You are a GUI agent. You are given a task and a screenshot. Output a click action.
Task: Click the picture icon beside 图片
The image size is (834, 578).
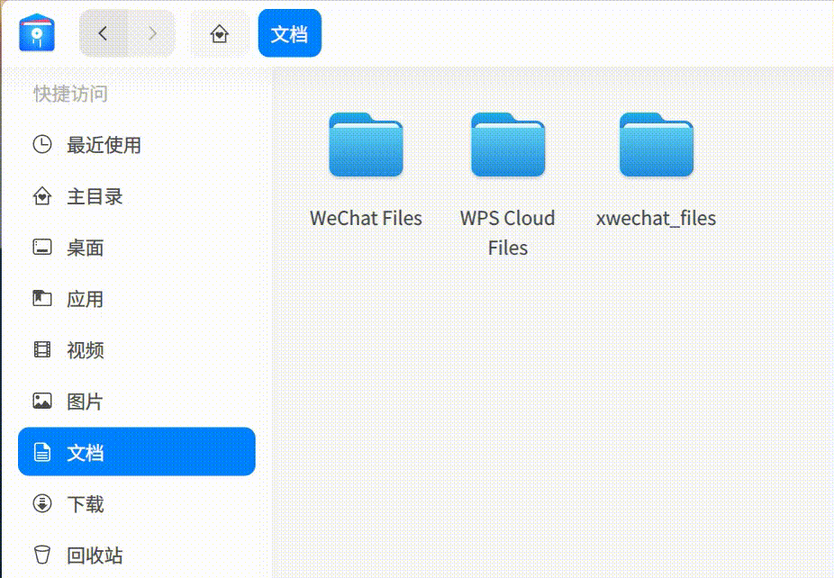coord(42,401)
